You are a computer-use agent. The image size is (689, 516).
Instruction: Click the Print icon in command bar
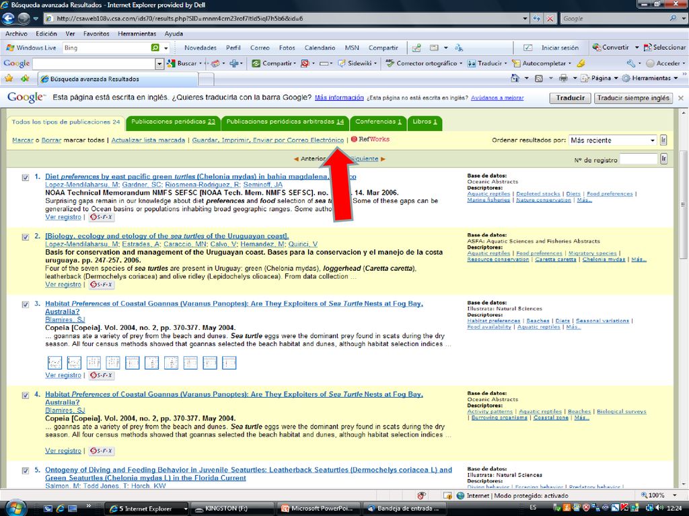563,78
